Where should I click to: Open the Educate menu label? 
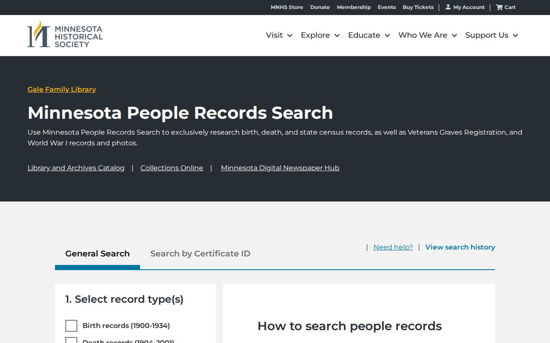364,35
